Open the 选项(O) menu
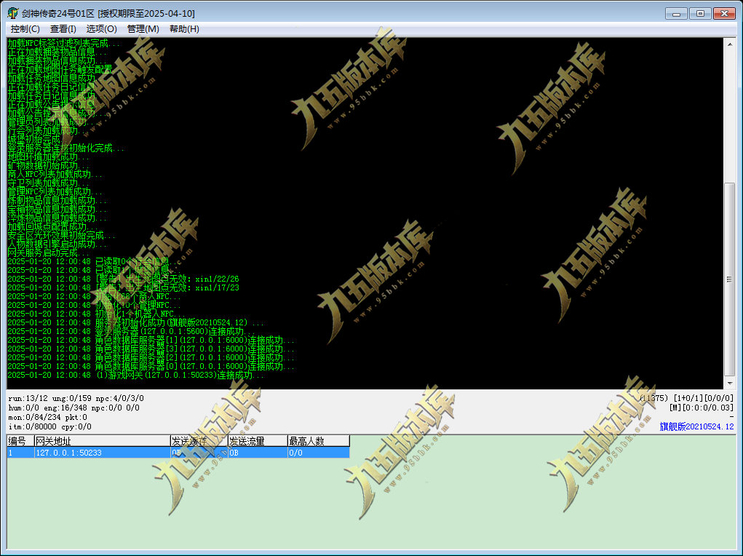Image resolution: width=743 pixels, height=556 pixels. pyautogui.click(x=101, y=29)
